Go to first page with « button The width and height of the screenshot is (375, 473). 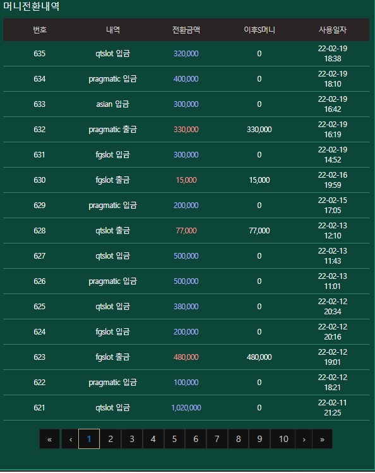point(49,439)
